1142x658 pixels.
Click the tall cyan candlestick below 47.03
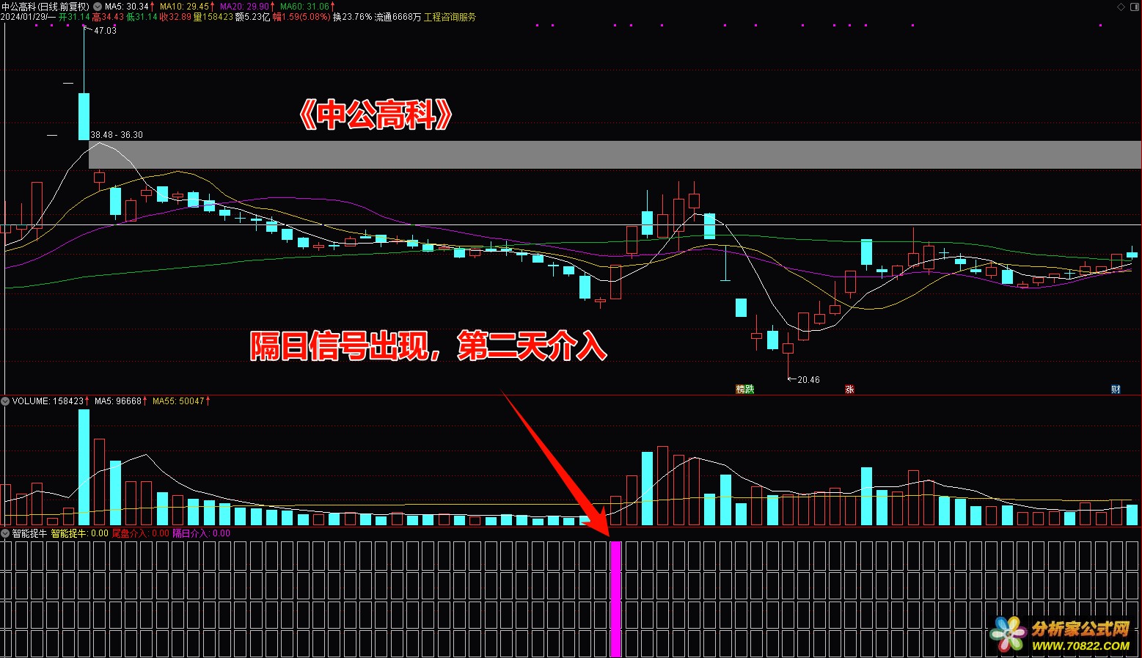click(84, 116)
